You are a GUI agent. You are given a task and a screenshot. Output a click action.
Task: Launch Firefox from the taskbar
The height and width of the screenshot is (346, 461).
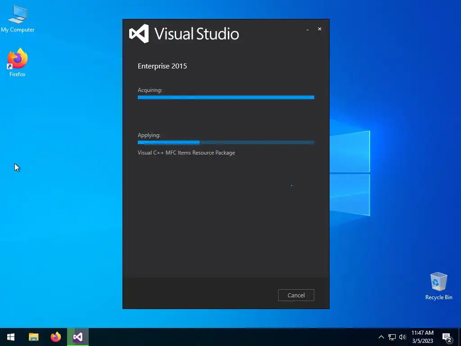tap(55, 337)
